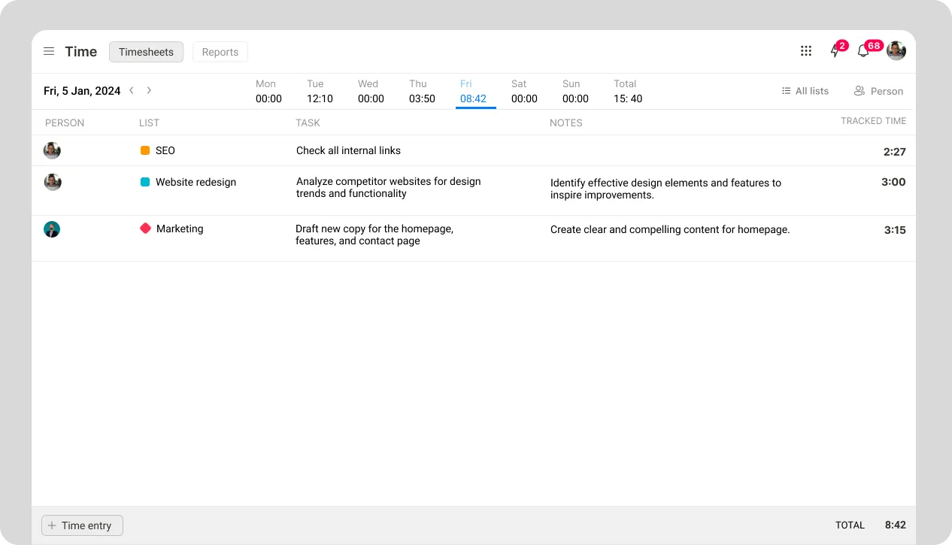Open the Check all internal links task
The height and width of the screenshot is (545, 952).
tap(348, 150)
